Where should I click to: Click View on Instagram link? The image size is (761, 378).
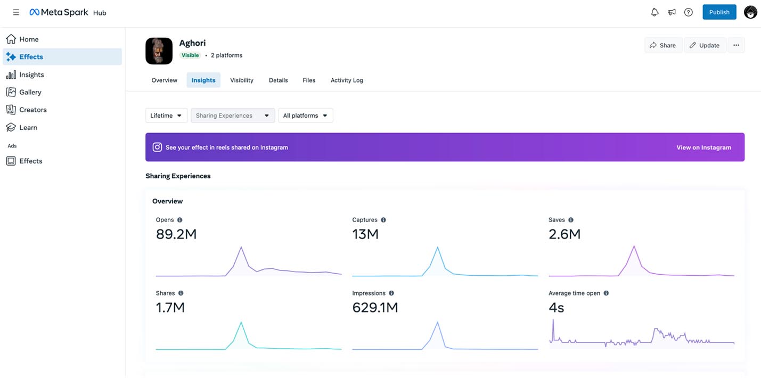click(x=703, y=147)
